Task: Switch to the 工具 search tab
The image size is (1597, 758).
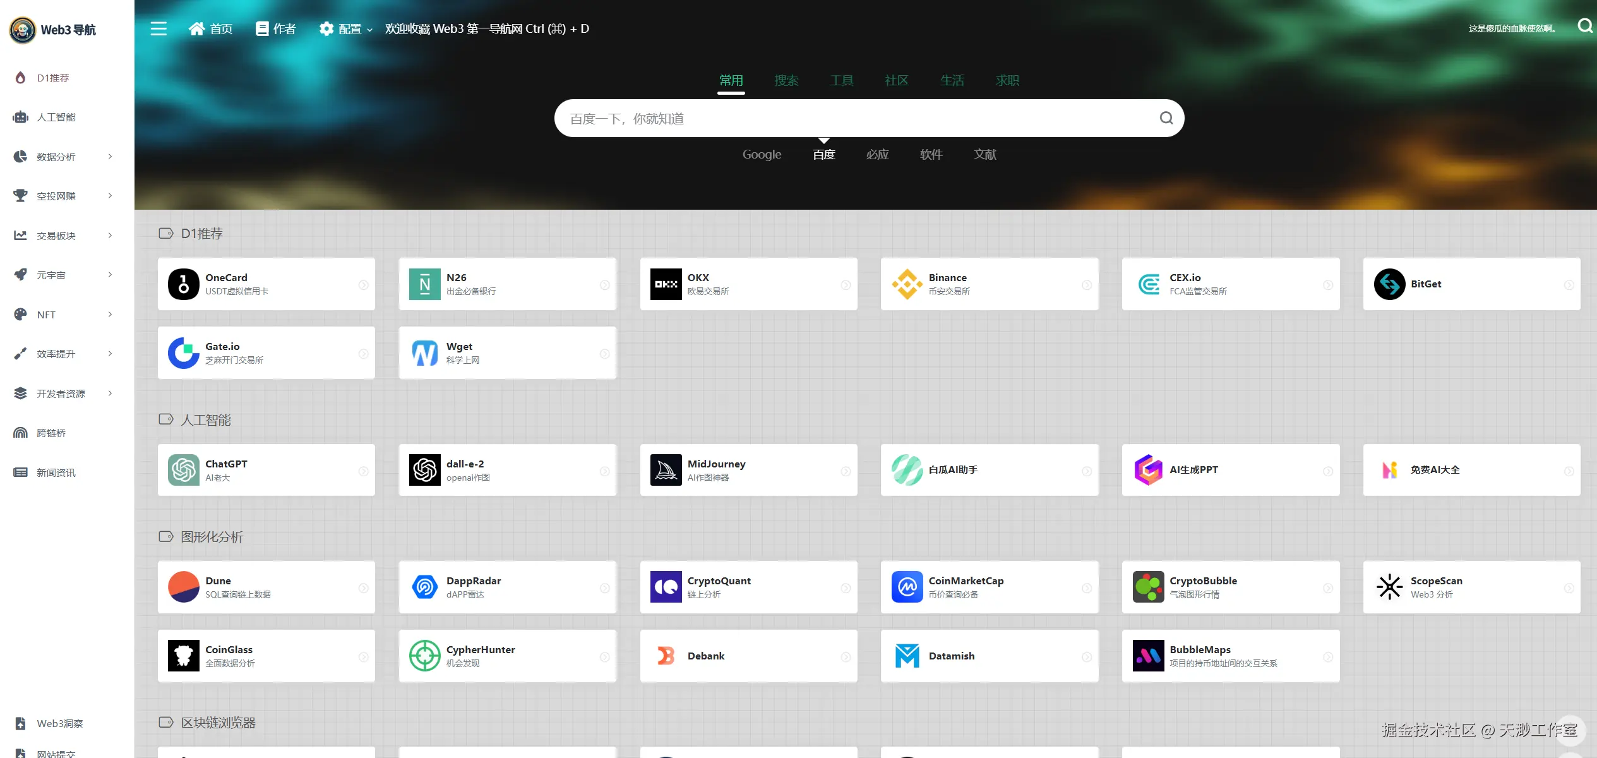Action: [841, 80]
